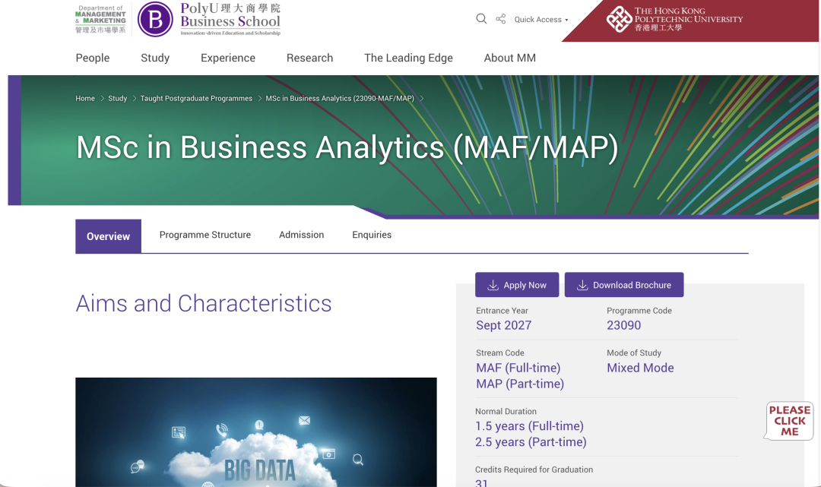
Task: Open the Study menu
Action: pyautogui.click(x=155, y=58)
